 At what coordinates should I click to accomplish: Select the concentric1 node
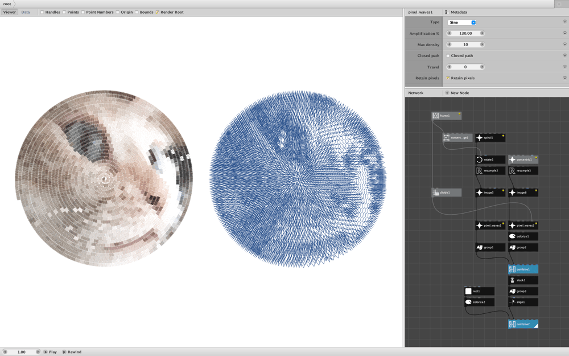[523, 159]
